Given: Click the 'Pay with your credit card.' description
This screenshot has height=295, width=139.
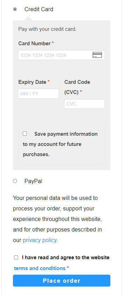Looking at the screenshot, I should [x=47, y=29].
